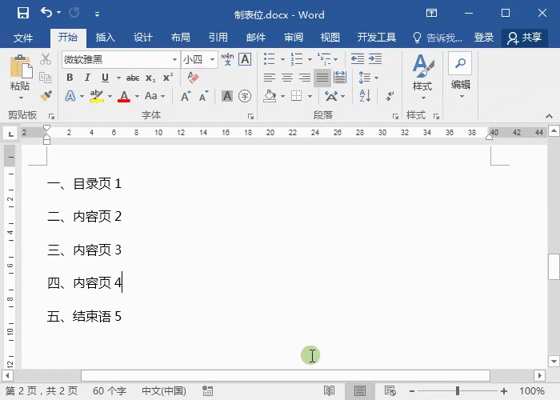
Task: Click language 中文(中国) status
Action: coord(164,390)
